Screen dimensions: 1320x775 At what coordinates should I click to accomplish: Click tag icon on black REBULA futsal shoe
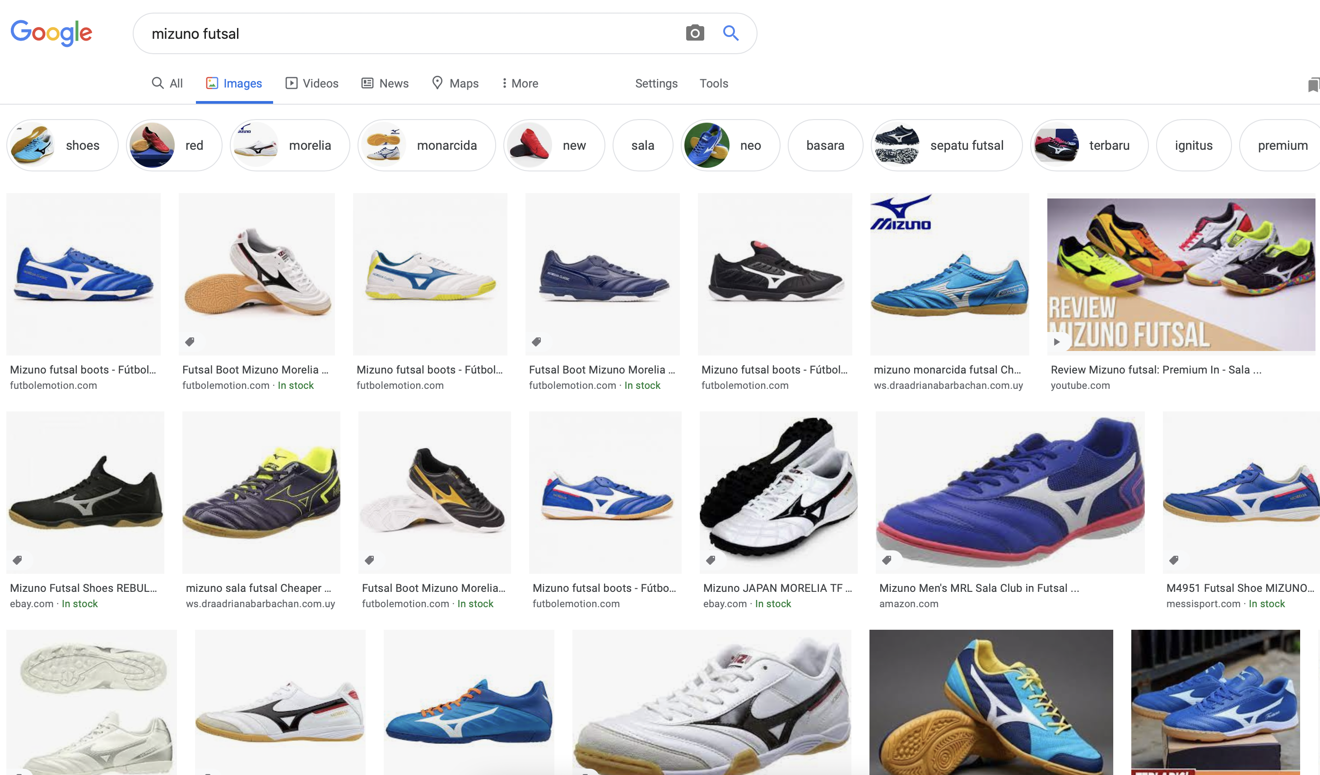click(17, 560)
